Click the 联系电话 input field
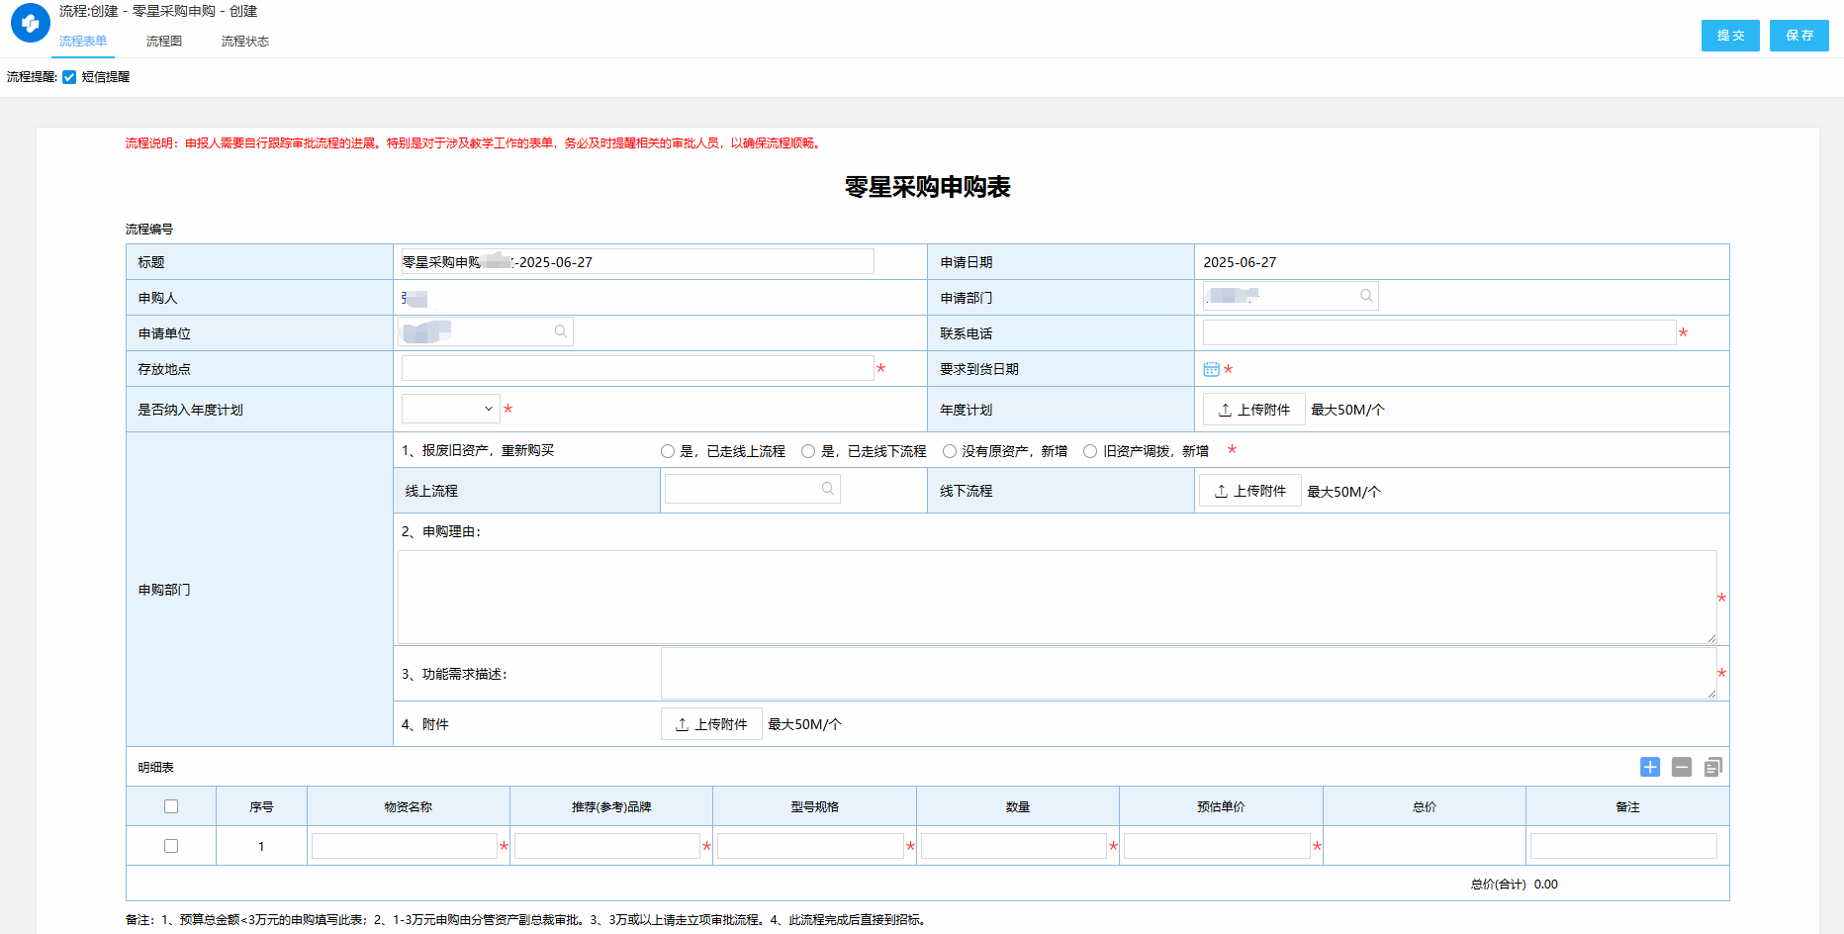This screenshot has height=934, width=1844. (x=1438, y=332)
